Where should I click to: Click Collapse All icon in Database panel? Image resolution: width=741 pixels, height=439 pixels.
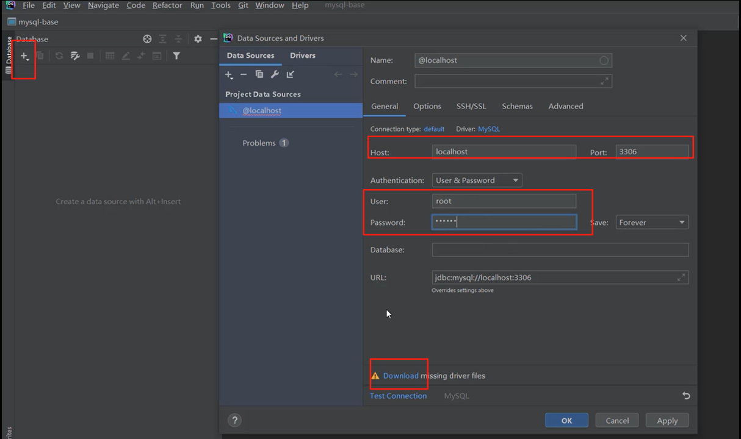pos(178,39)
